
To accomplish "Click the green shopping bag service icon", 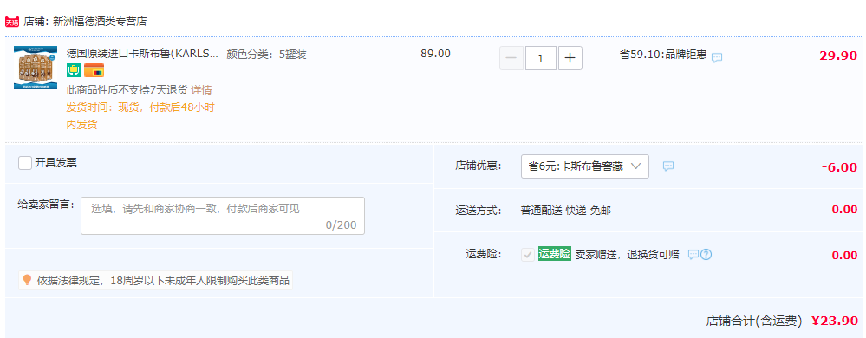I will [x=74, y=70].
